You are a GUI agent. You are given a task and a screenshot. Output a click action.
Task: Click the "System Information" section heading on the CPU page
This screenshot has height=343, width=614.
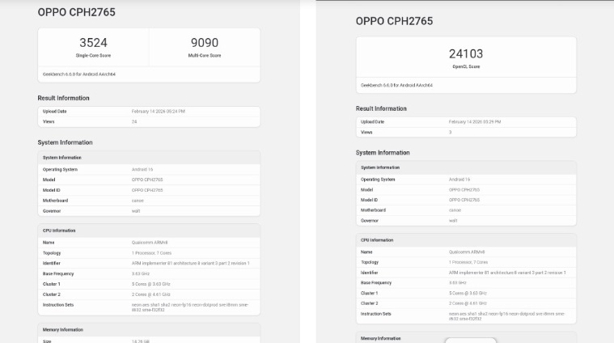pos(65,142)
